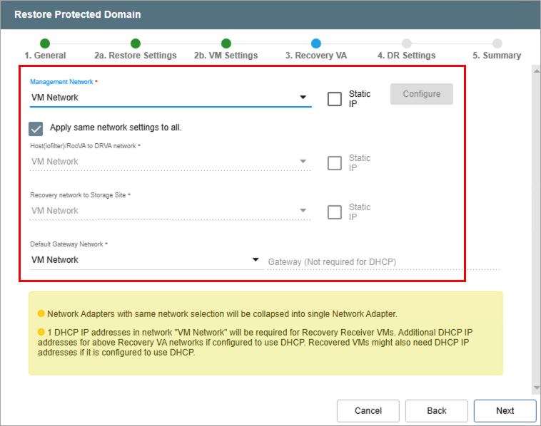Cancel the restore wizard
Image resolution: width=541 pixels, height=426 pixels.
[368, 410]
